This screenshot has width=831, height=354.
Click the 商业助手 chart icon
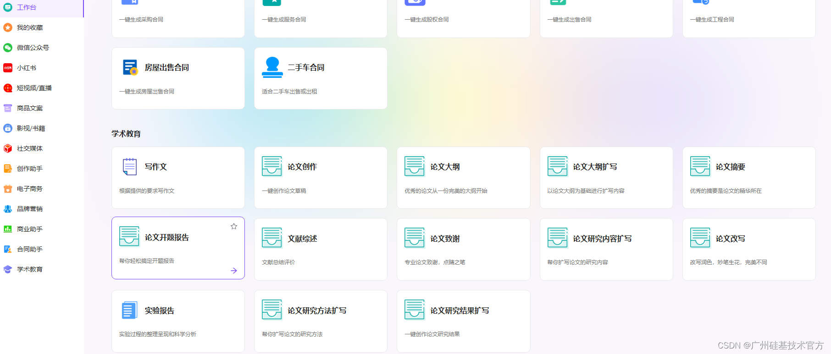click(x=8, y=229)
